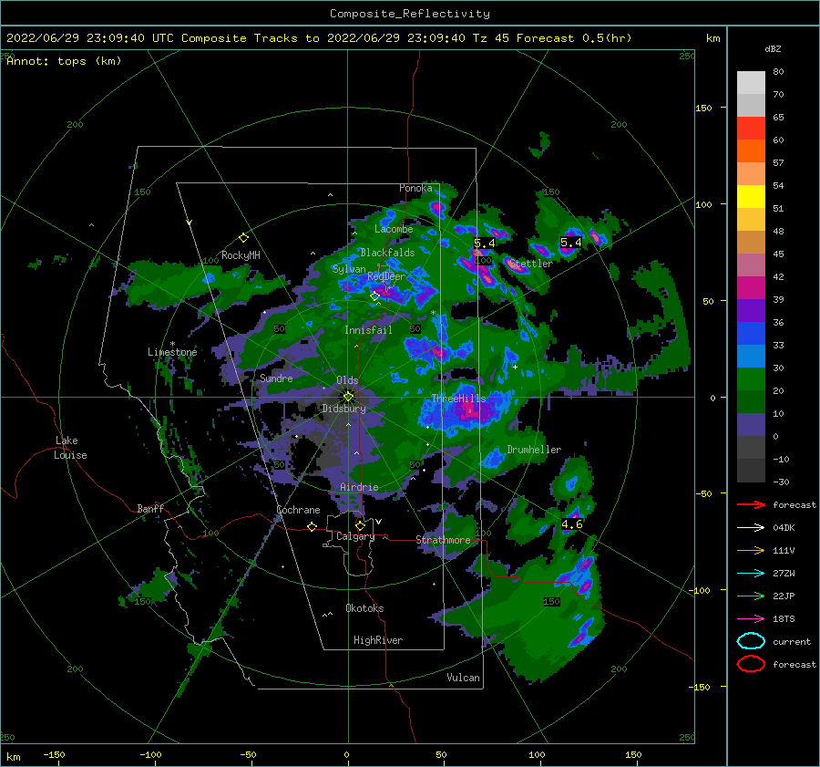Image resolution: width=820 pixels, height=767 pixels.
Task: Click yellow radar-center diamond under Olds
Action: (348, 397)
